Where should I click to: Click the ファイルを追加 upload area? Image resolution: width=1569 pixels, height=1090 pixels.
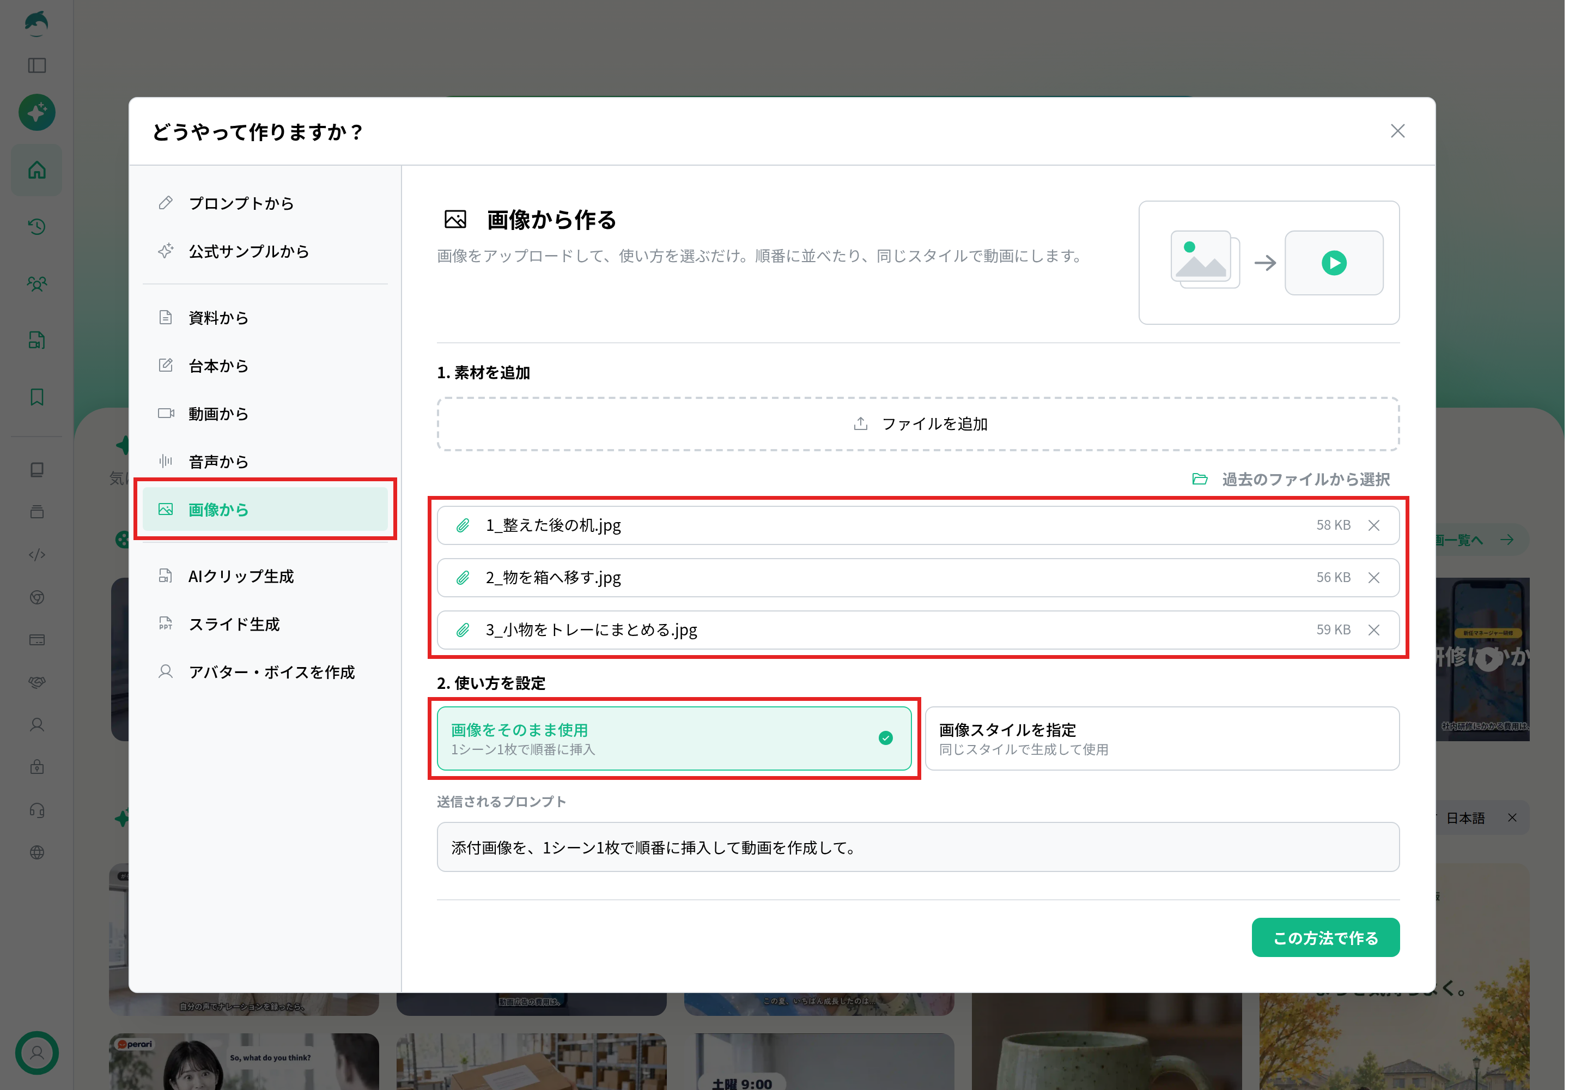click(917, 424)
